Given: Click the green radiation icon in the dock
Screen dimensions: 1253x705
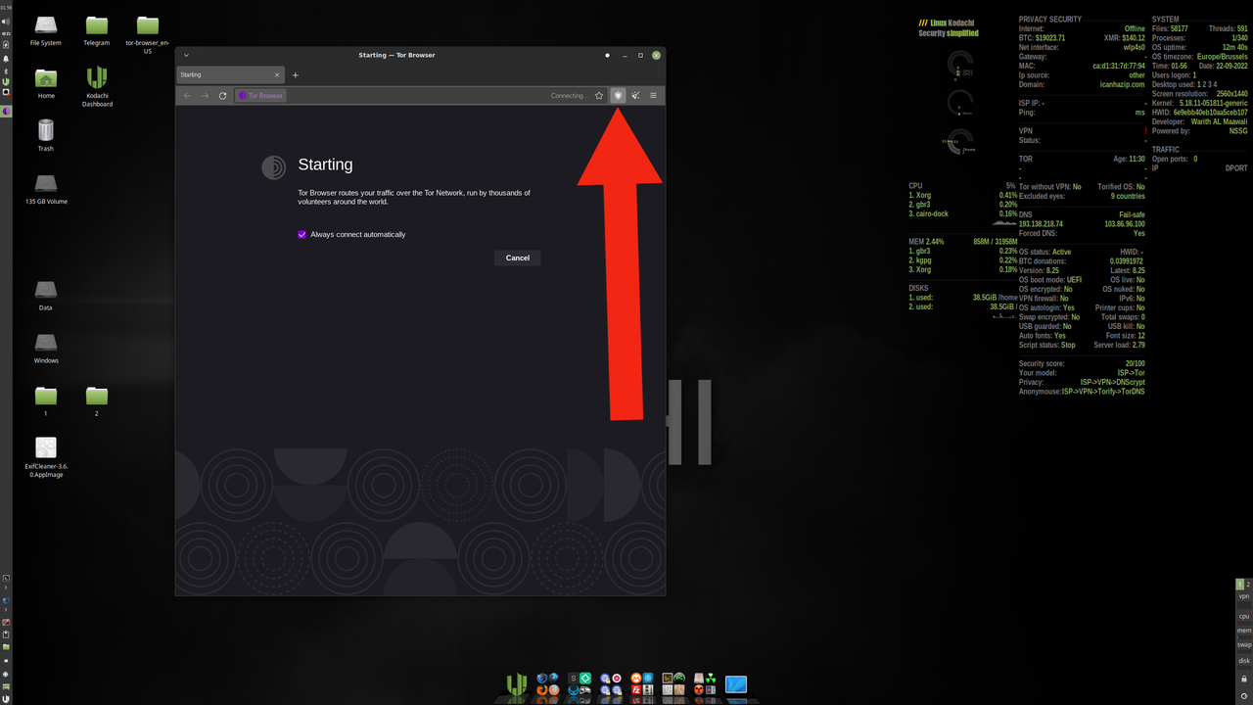Looking at the screenshot, I should point(711,678).
